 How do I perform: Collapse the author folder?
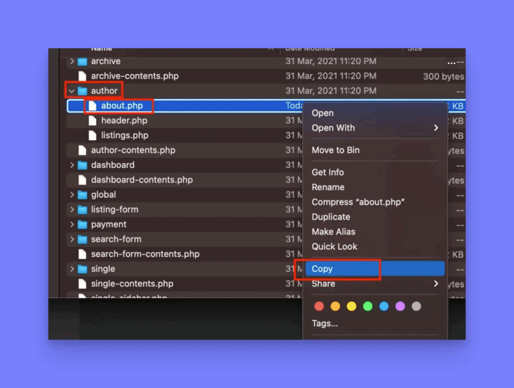tap(72, 91)
